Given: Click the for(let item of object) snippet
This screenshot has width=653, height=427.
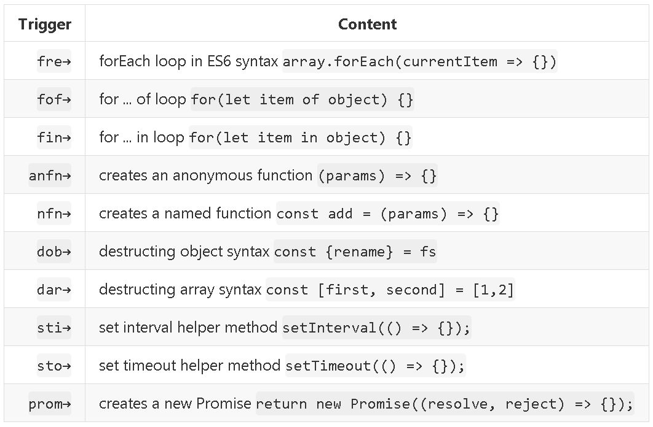Looking at the screenshot, I should point(302,99).
